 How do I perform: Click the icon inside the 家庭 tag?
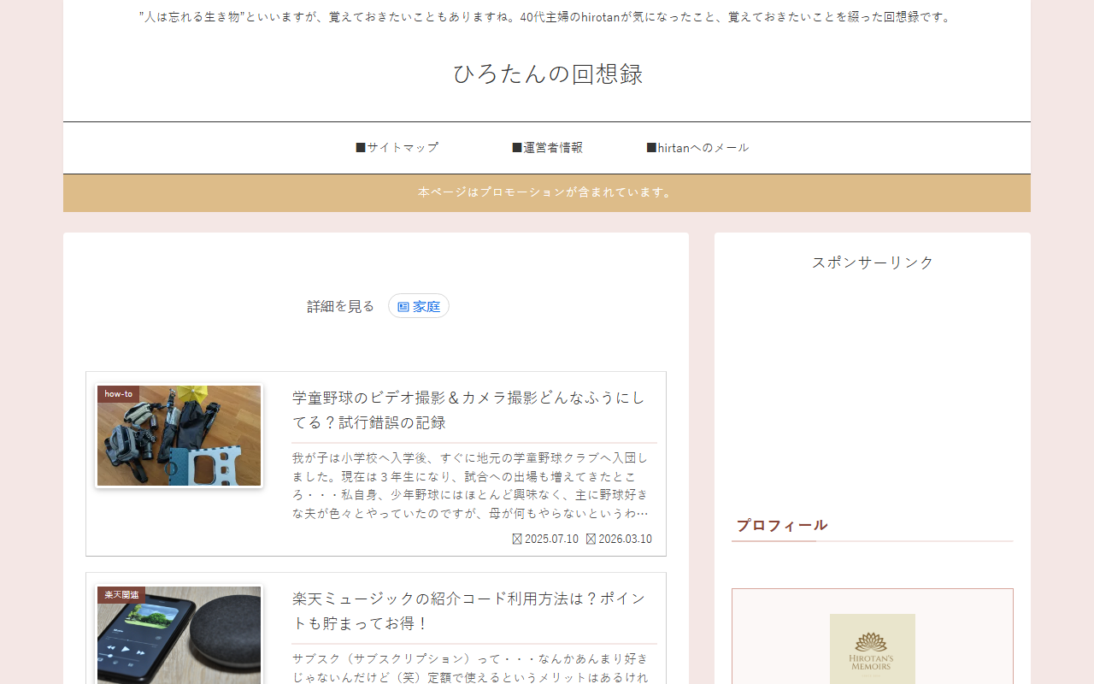point(403,307)
